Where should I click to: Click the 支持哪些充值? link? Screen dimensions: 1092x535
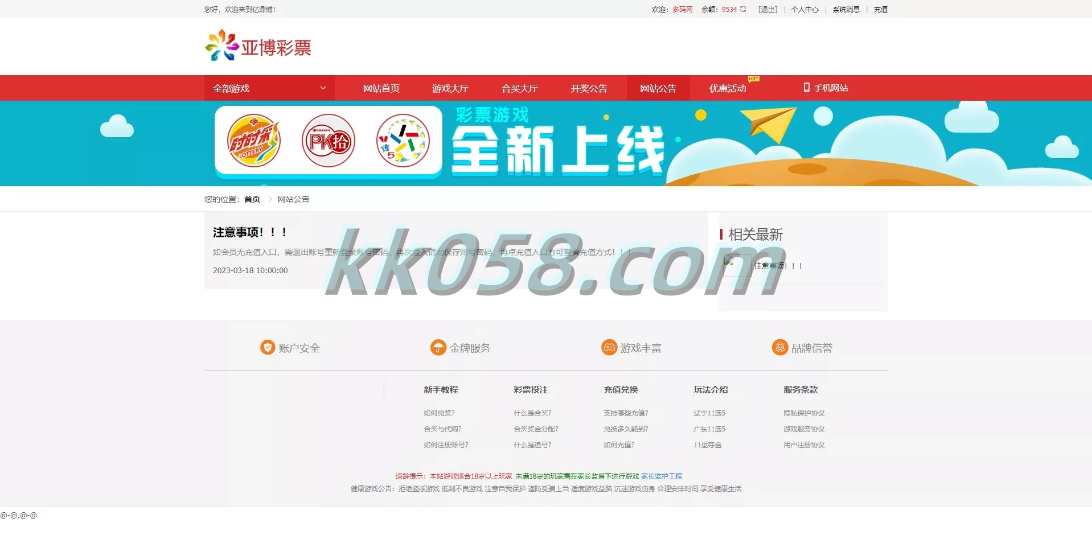pyautogui.click(x=626, y=413)
